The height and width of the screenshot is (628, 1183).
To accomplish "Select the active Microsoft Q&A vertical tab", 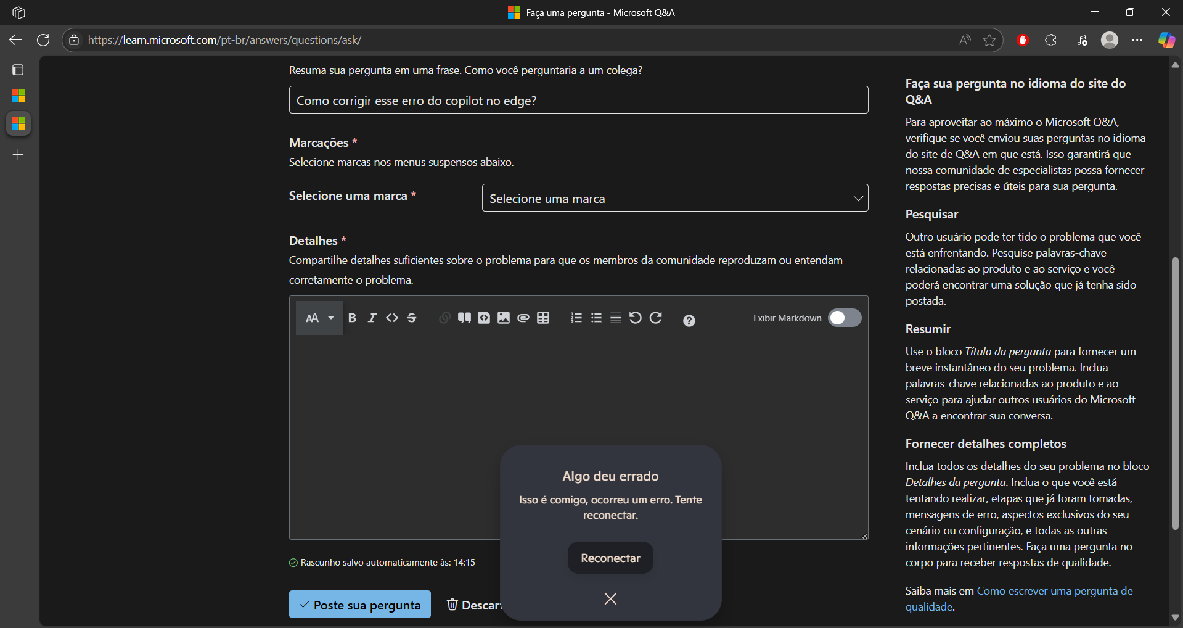I will [x=18, y=124].
